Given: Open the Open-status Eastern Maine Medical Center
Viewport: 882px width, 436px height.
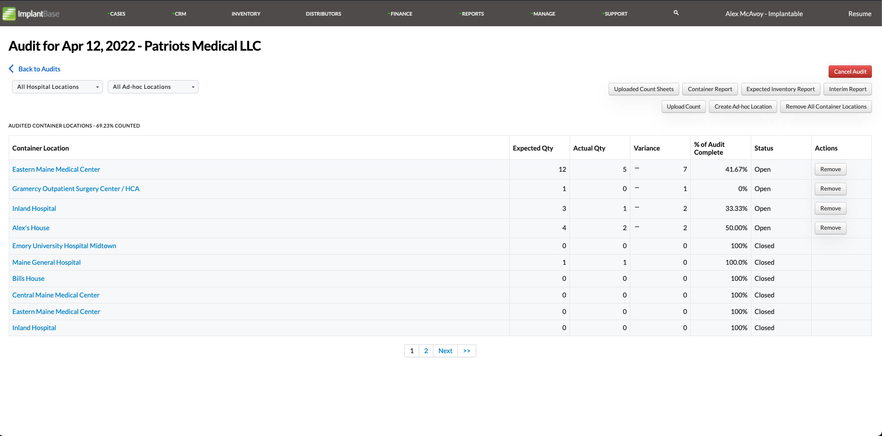Looking at the screenshot, I should pos(56,169).
